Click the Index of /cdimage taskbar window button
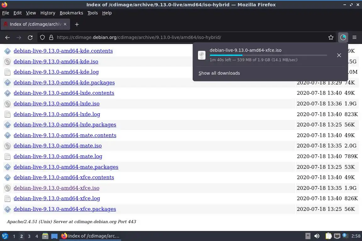 coord(90,236)
